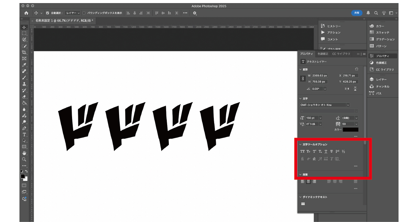Viewport: 418px width, 222px height.
Task: Open rotation angle dropdown arrow
Action: [x=325, y=89]
